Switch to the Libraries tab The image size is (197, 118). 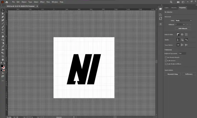coord(174,8)
